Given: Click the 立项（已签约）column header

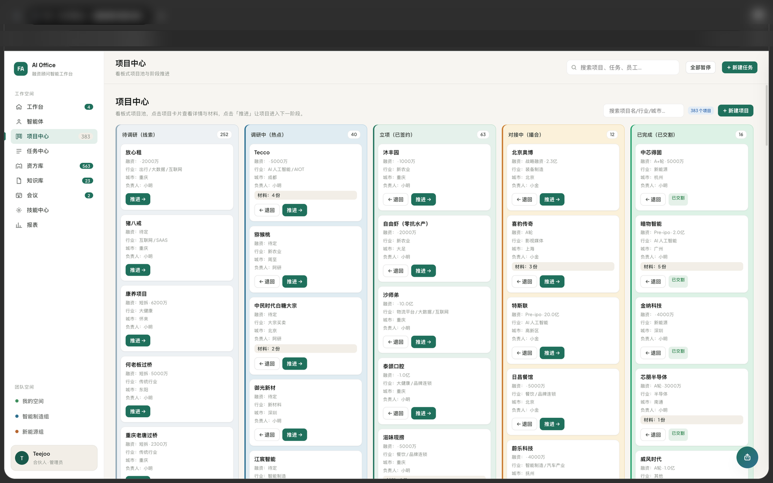Looking at the screenshot, I should click(396, 135).
